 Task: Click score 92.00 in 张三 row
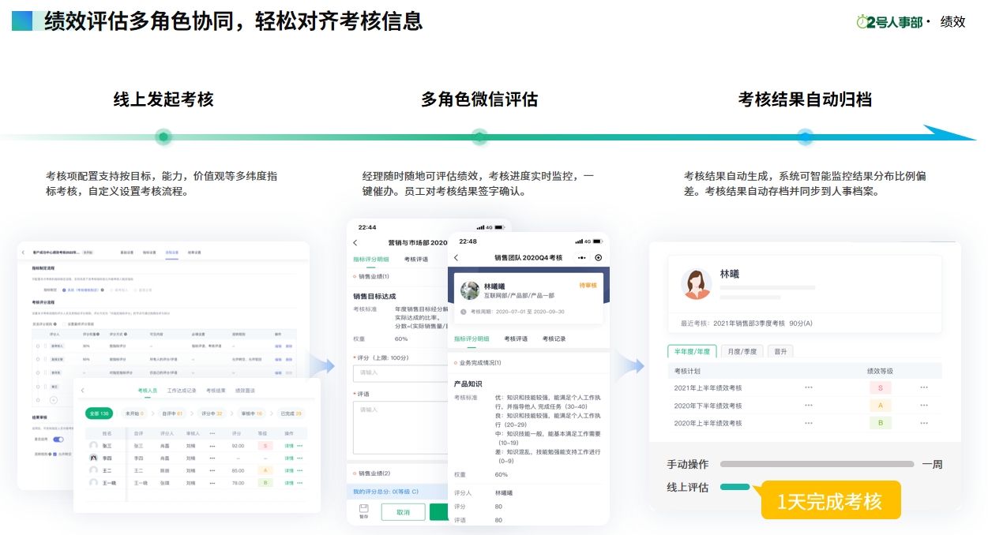pyautogui.click(x=238, y=446)
